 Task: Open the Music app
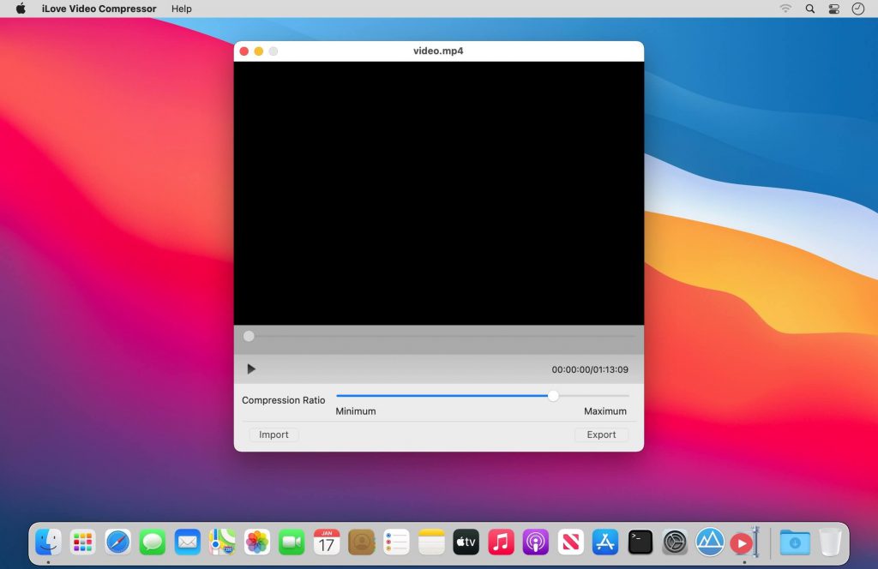(501, 542)
